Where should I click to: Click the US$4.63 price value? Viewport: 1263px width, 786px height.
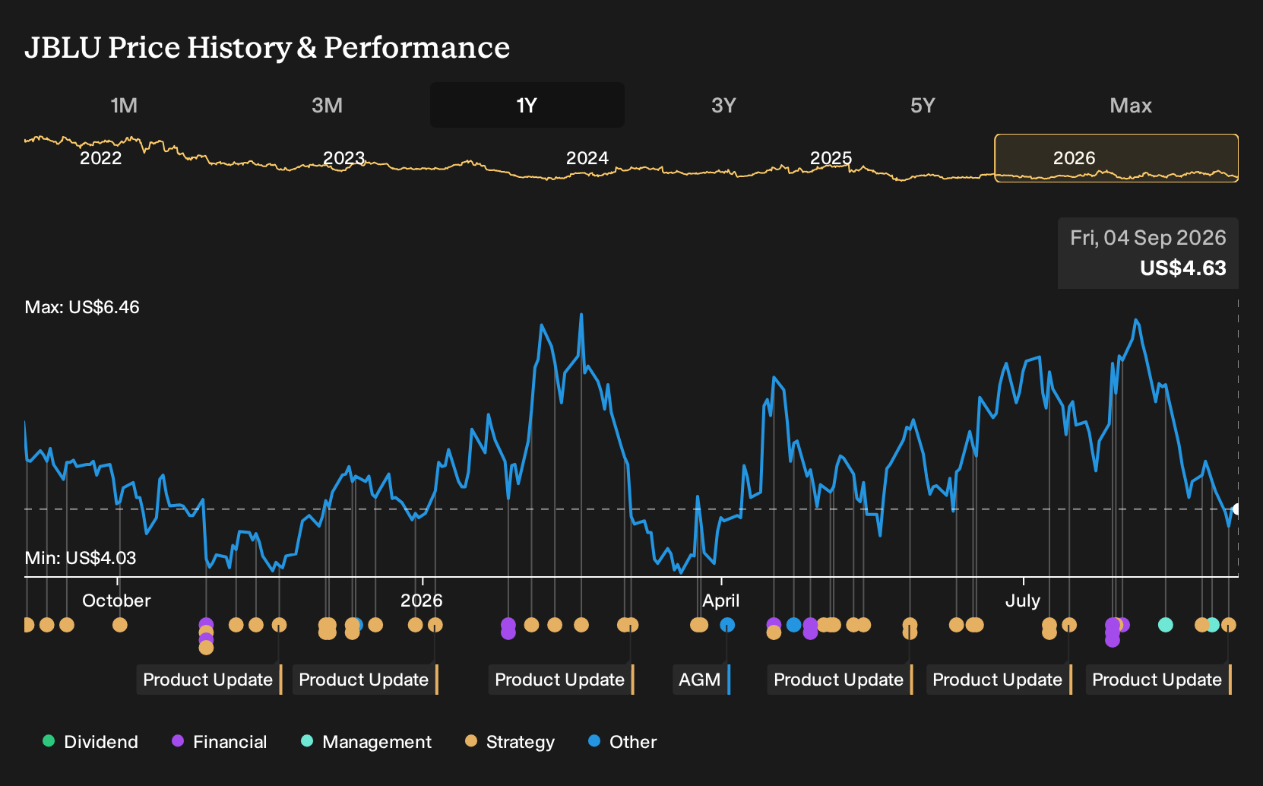tap(1183, 268)
